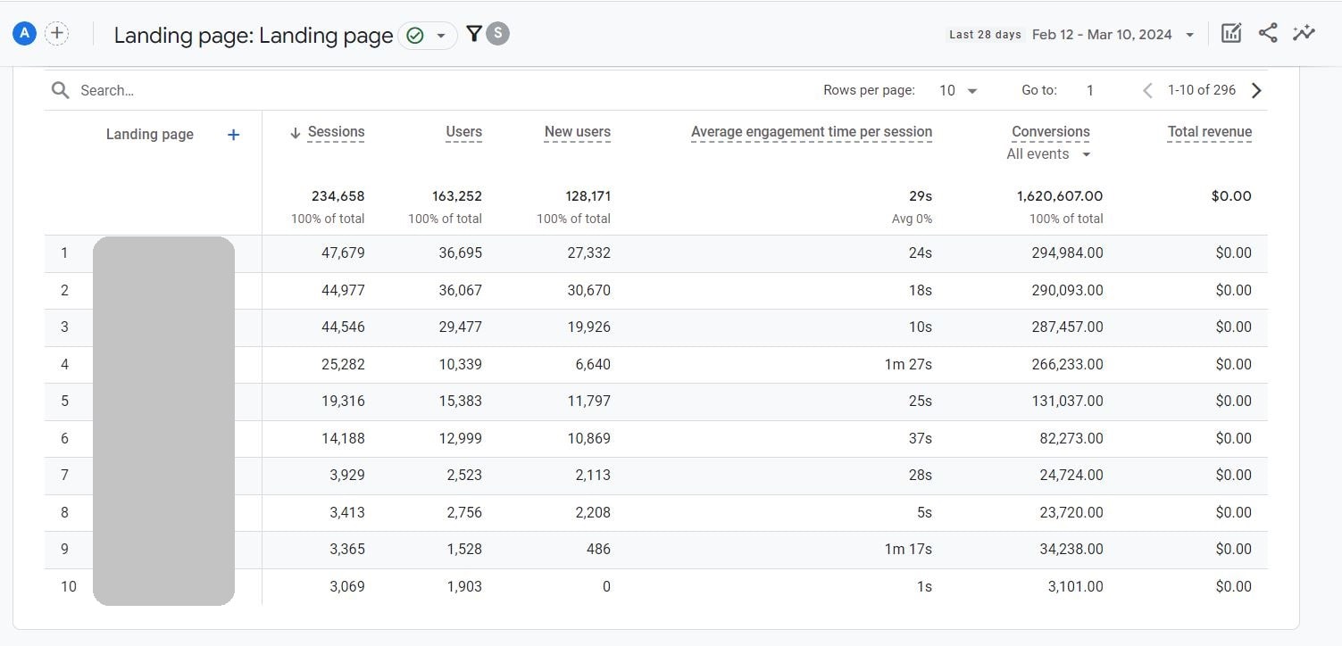Click the users value 29,477
Image resolution: width=1342 pixels, height=646 pixels.
click(460, 327)
